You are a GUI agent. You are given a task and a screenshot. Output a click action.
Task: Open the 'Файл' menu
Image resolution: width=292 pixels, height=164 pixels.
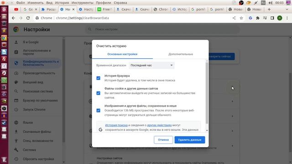pos(21,3)
